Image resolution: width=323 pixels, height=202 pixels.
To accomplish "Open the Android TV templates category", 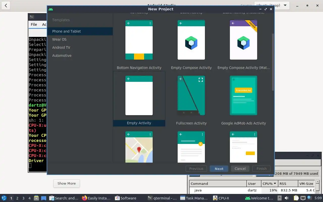I will point(80,47).
